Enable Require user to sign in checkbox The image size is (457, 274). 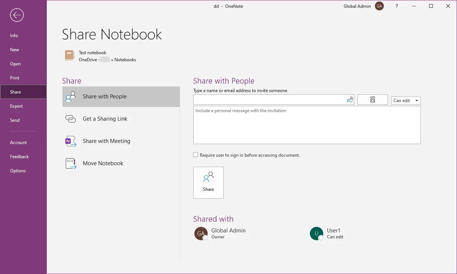pos(195,155)
